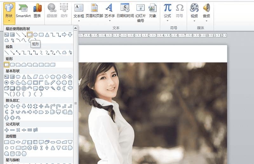
Task: Click 页眉和页脚 header and footer
Action: tap(94, 11)
